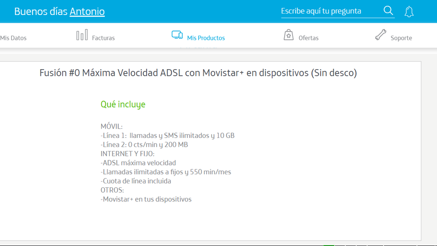Click the search magnifier icon
Image resolution: width=437 pixels, height=246 pixels.
(388, 11)
